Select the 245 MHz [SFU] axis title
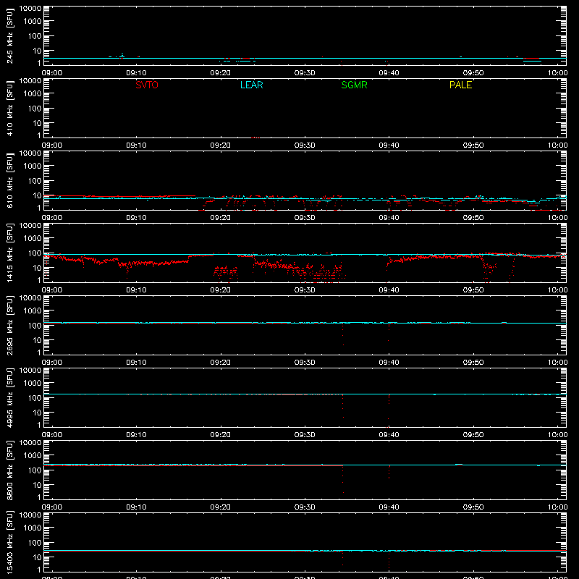This screenshot has height=579, width=579. pyautogui.click(x=10, y=36)
